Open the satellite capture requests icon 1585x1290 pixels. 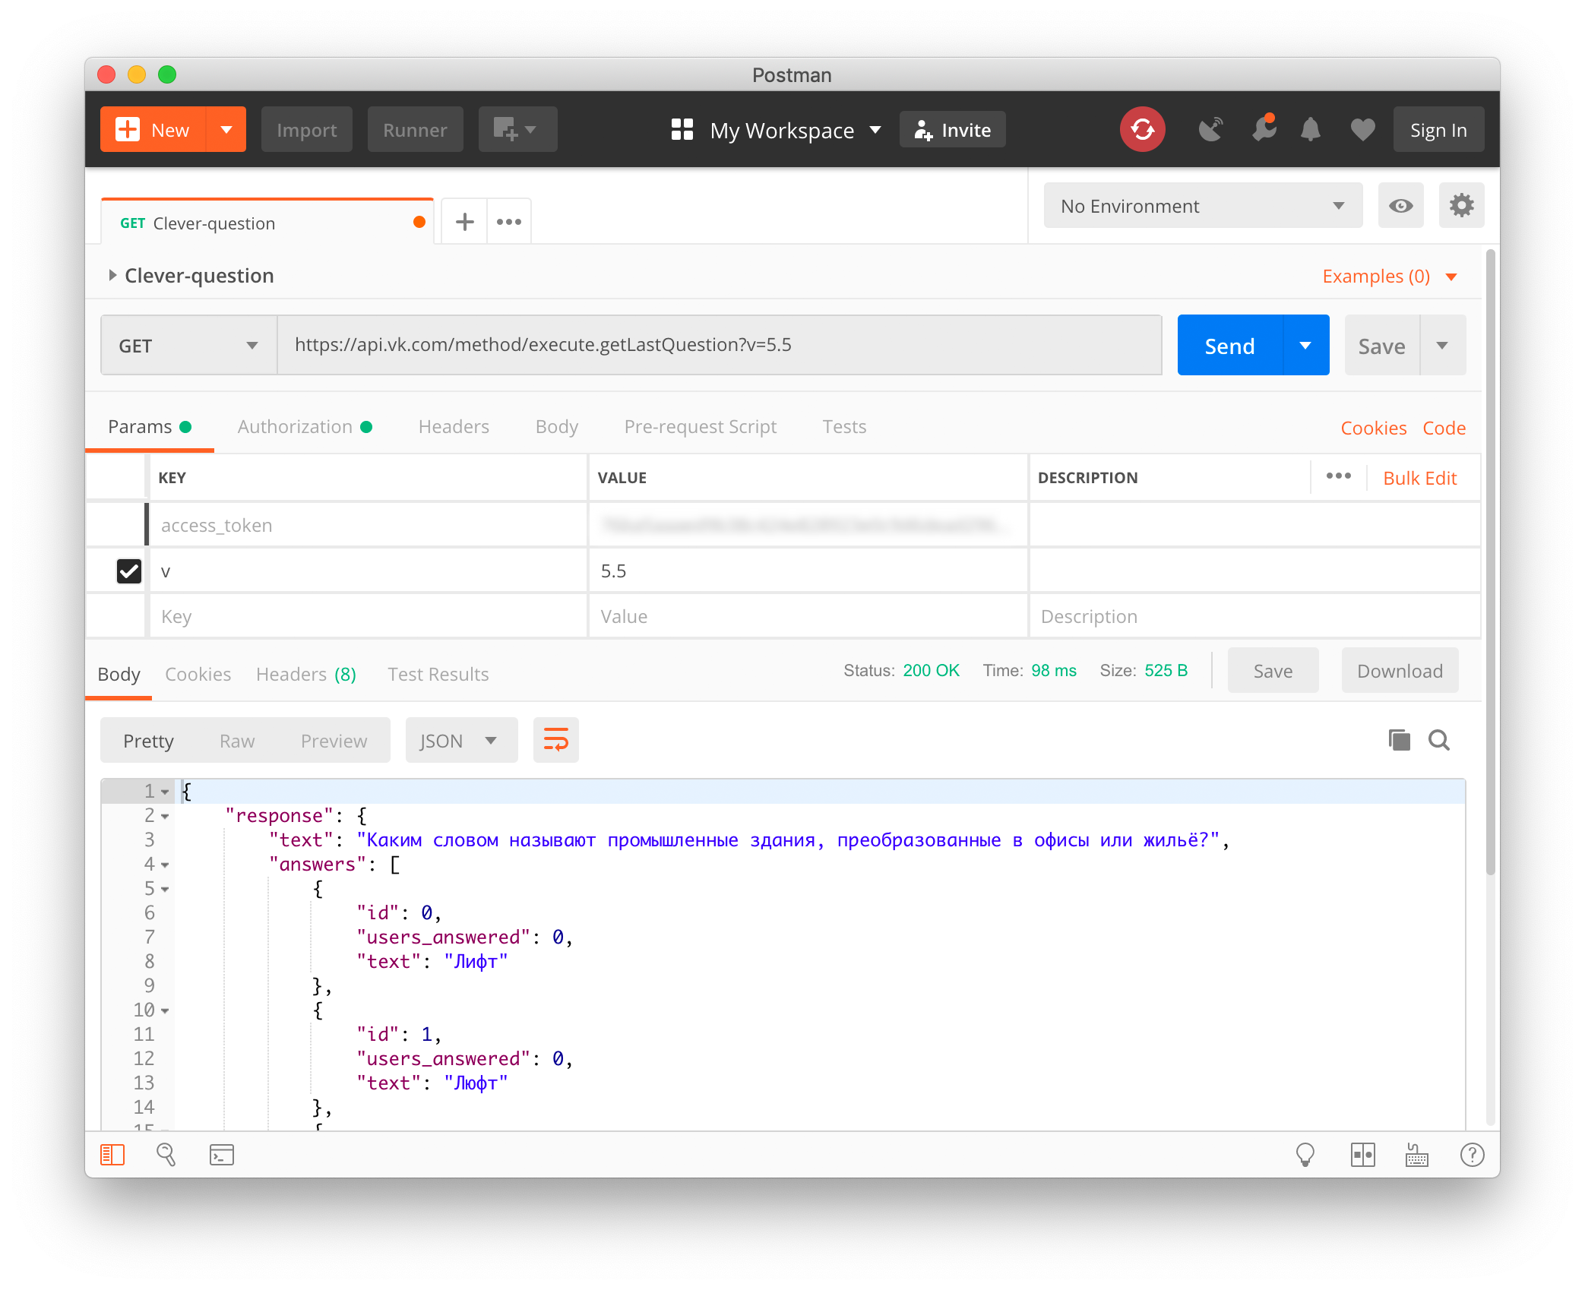pos(1210,130)
